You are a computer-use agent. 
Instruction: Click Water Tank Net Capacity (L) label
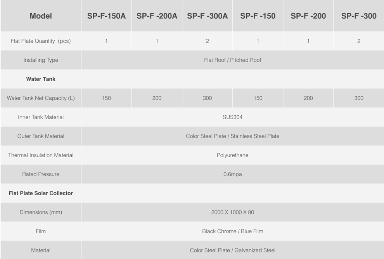(41, 98)
